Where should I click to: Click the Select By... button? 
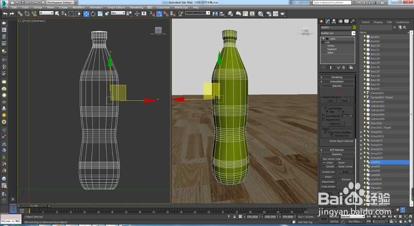tap(336, 124)
